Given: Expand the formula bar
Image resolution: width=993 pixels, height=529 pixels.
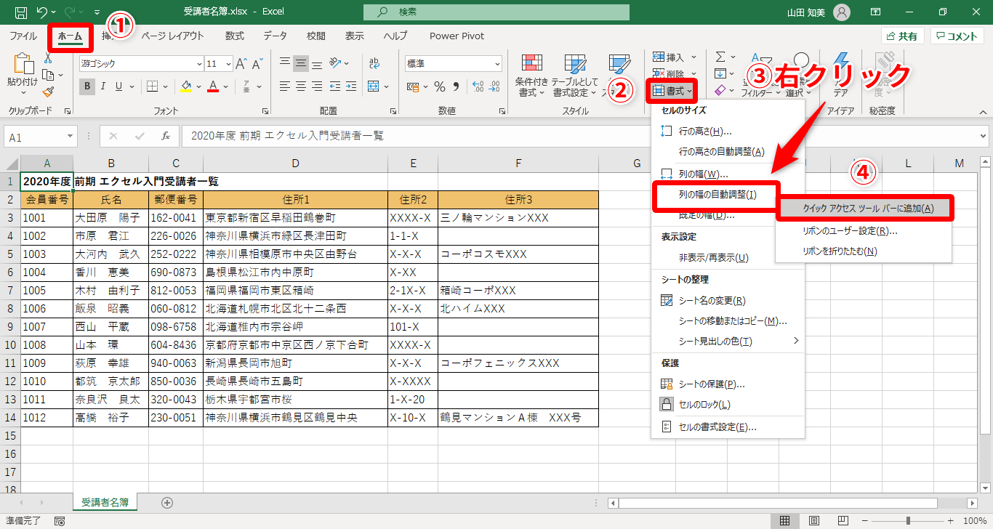Looking at the screenshot, I should (x=984, y=136).
